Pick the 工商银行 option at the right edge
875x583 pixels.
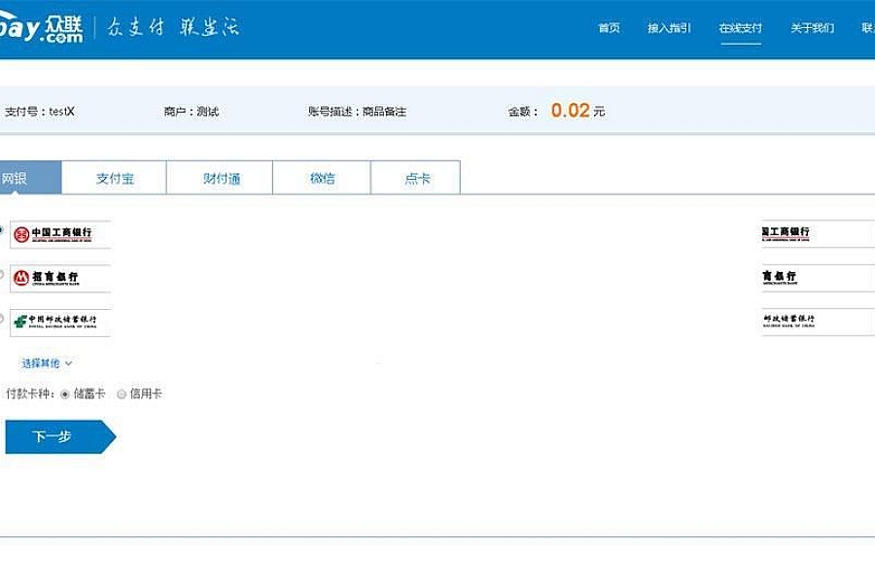(x=818, y=233)
